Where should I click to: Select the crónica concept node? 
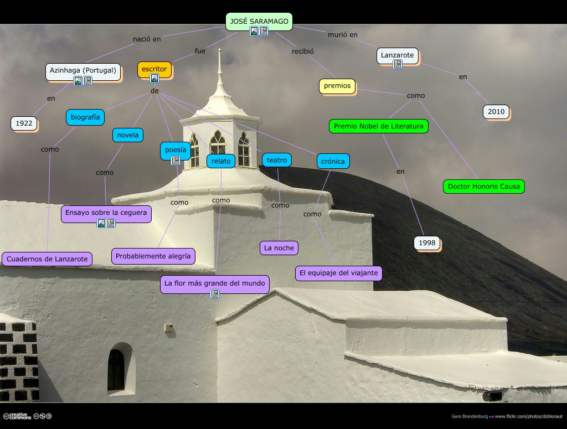pos(333,161)
